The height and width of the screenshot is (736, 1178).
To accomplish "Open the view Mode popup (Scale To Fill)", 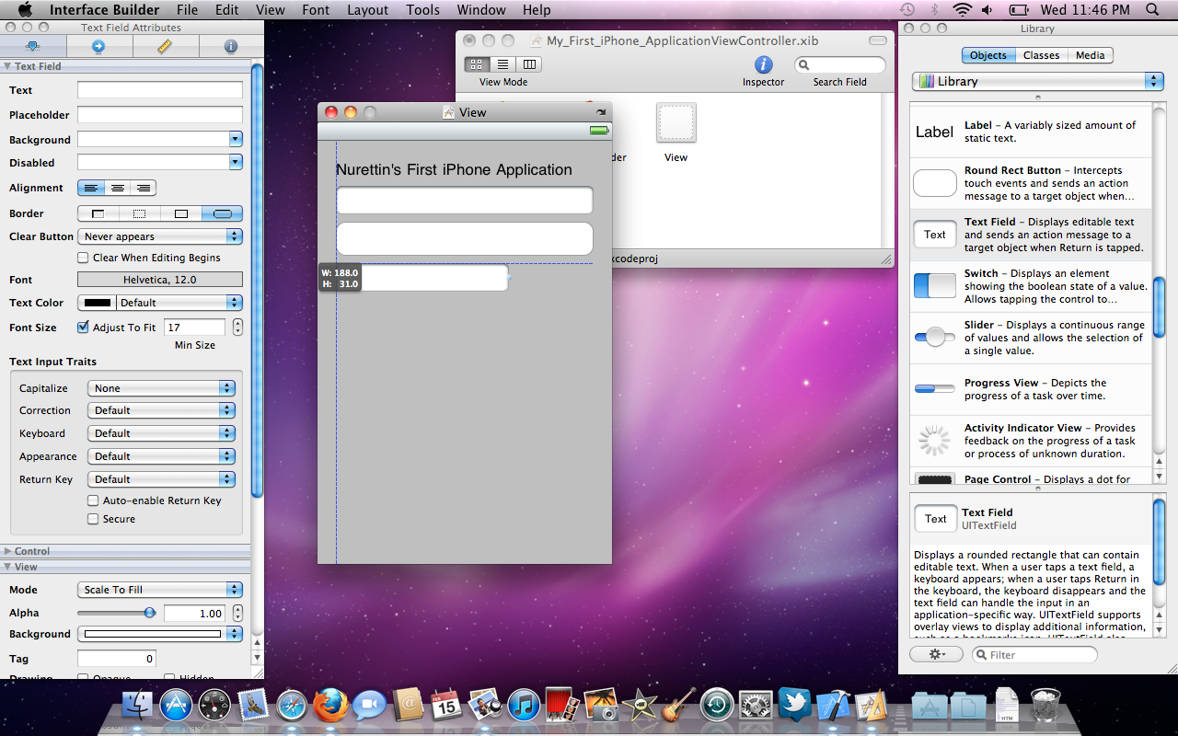I will [x=160, y=590].
